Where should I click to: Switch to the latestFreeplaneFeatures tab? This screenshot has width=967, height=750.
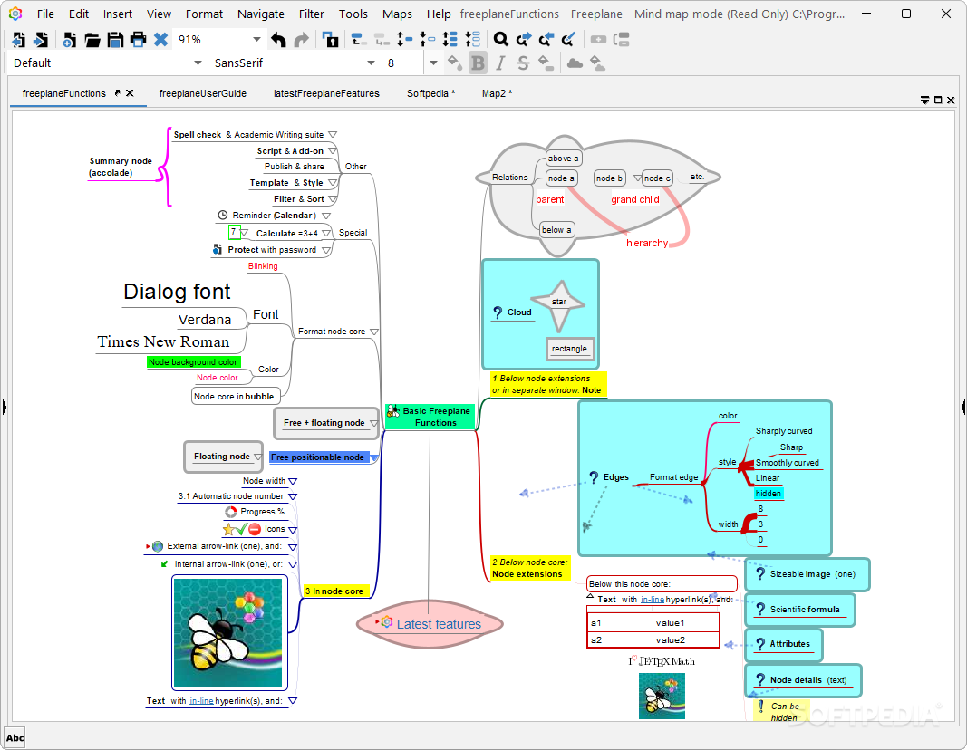coord(327,93)
